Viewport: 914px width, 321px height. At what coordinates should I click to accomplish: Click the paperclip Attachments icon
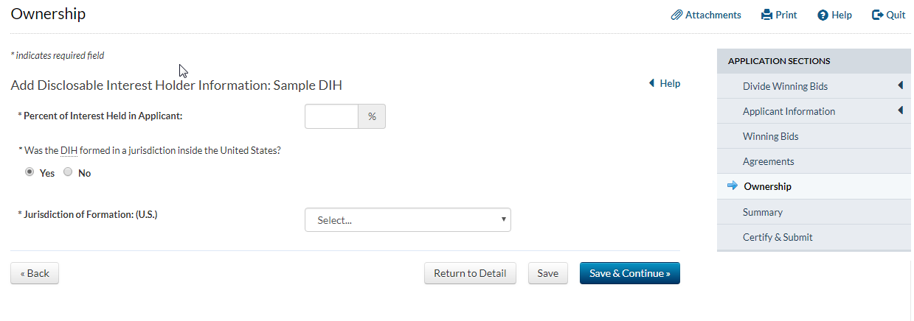pyautogui.click(x=676, y=15)
